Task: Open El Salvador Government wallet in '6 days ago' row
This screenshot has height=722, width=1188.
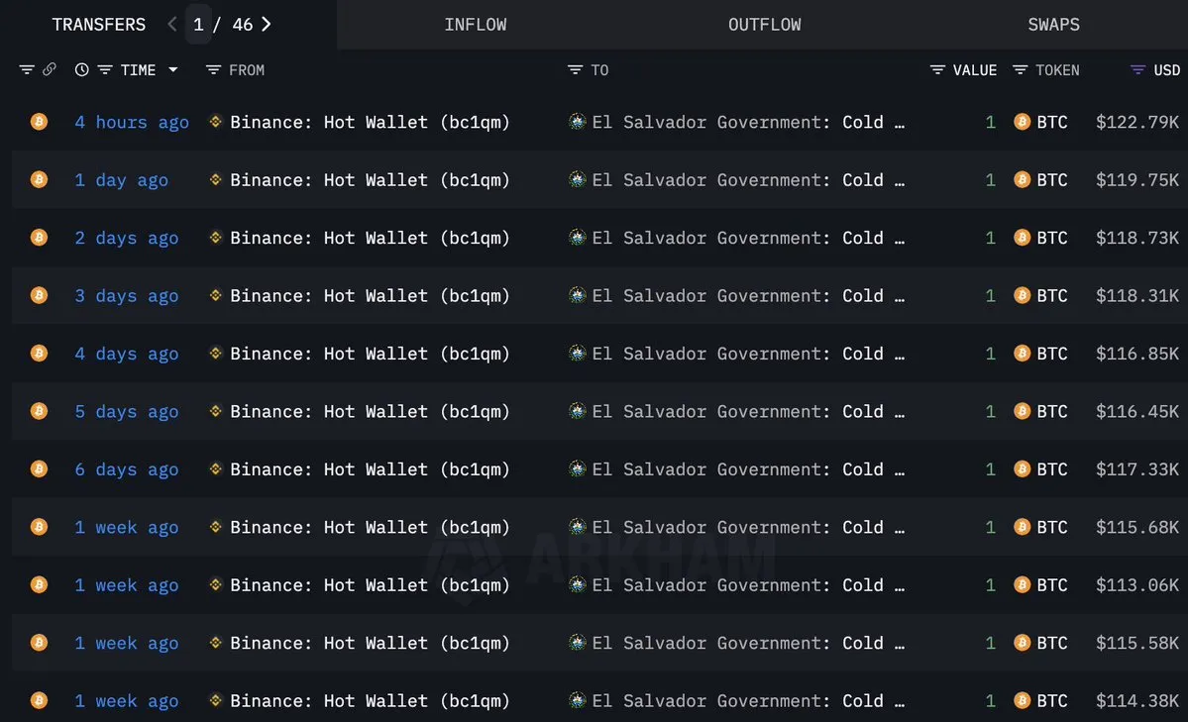Action: coord(748,469)
